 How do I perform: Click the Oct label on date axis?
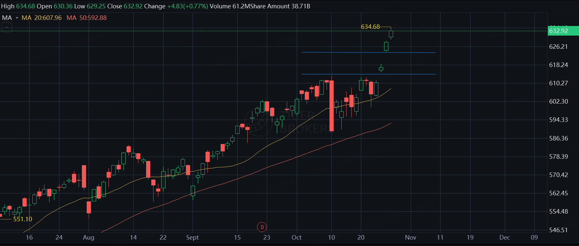pyautogui.click(x=296, y=238)
